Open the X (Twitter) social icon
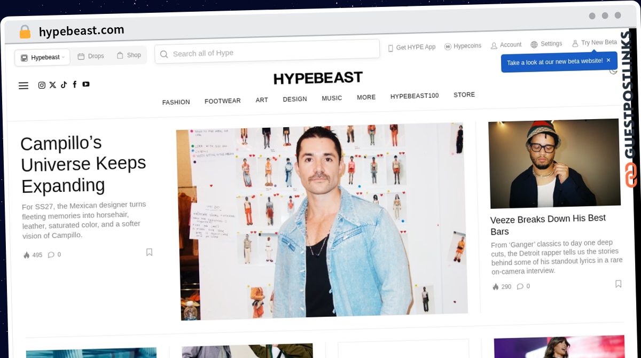Screen dimensions: 641x358 click(x=52, y=85)
